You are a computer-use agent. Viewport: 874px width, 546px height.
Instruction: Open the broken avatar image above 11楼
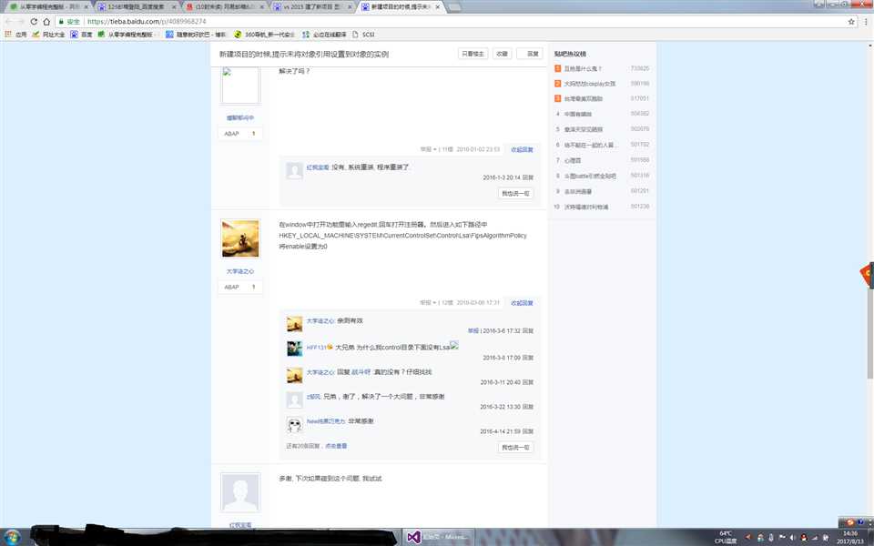[240, 86]
